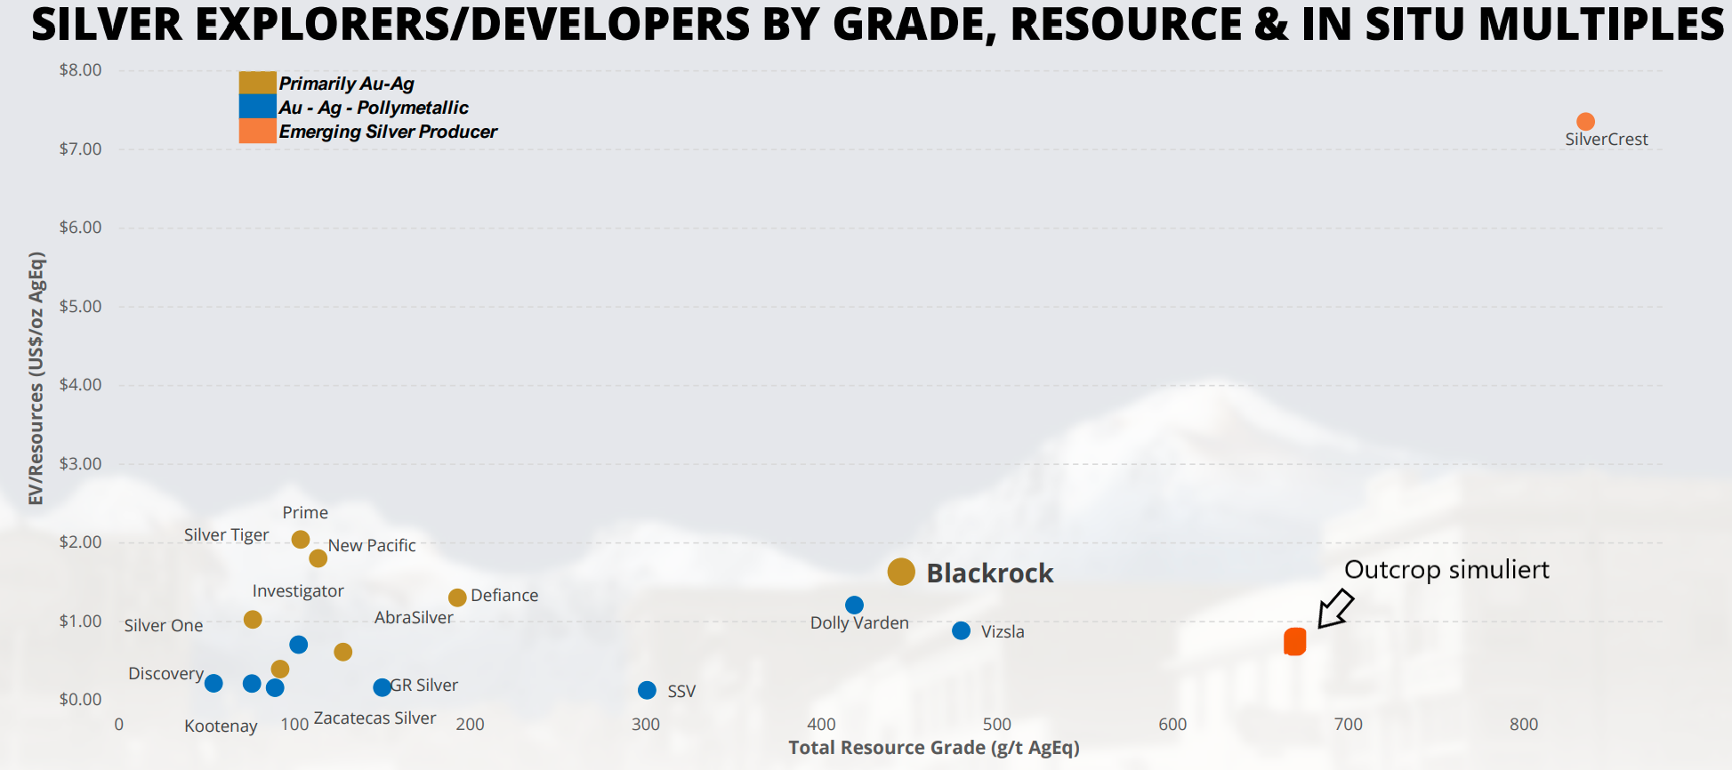Click the '$8.00' y-axis tick
Viewport: 1732px width, 770px height.
click(x=80, y=70)
